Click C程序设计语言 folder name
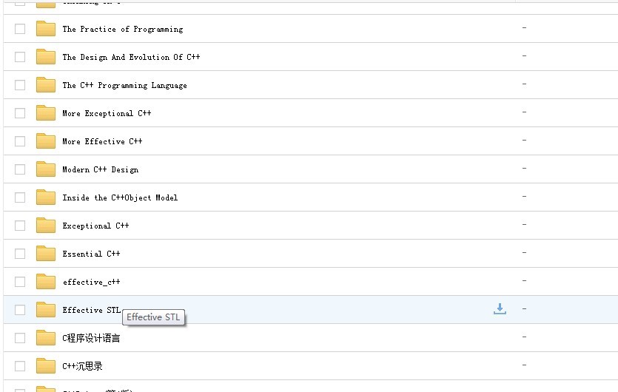Viewport: 618px width, 392px height. click(x=91, y=338)
